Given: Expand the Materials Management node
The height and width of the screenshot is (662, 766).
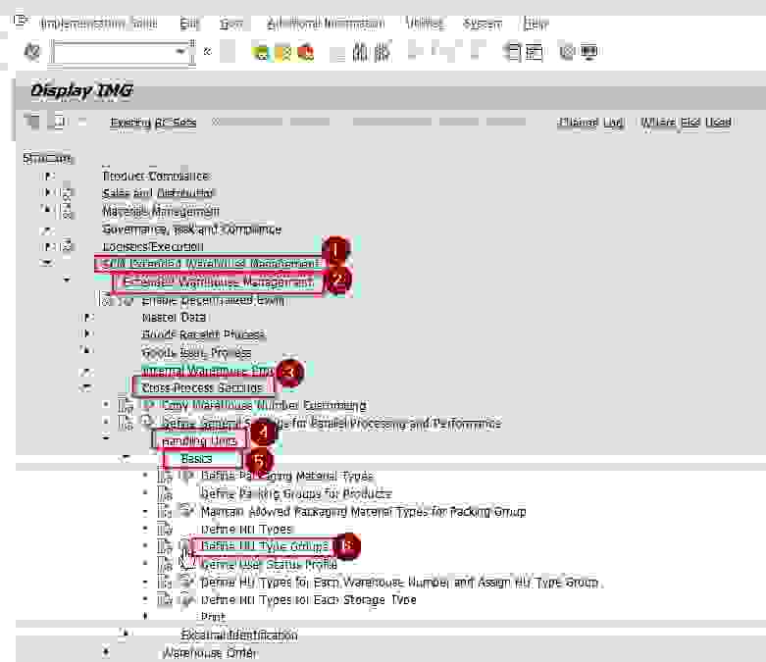Looking at the screenshot, I should coord(48,210).
